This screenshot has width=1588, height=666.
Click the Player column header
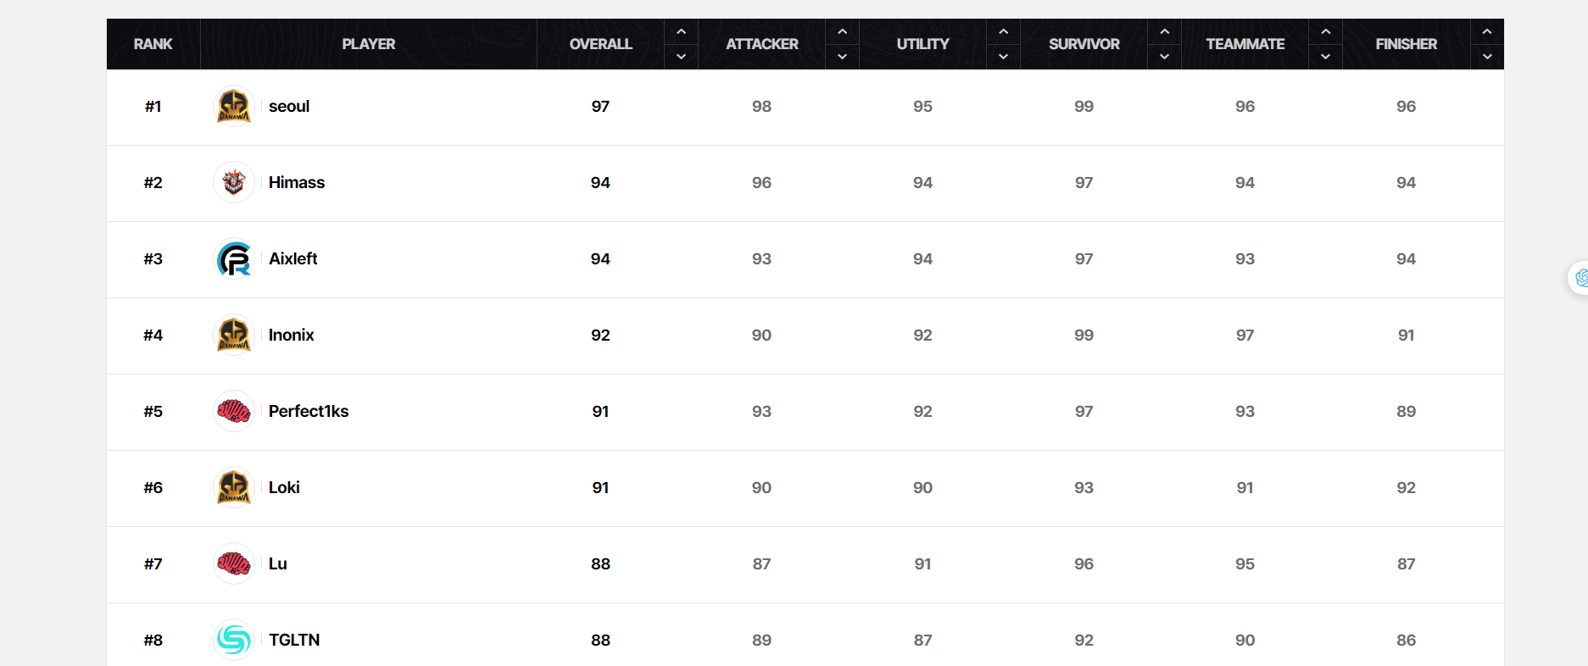[368, 44]
